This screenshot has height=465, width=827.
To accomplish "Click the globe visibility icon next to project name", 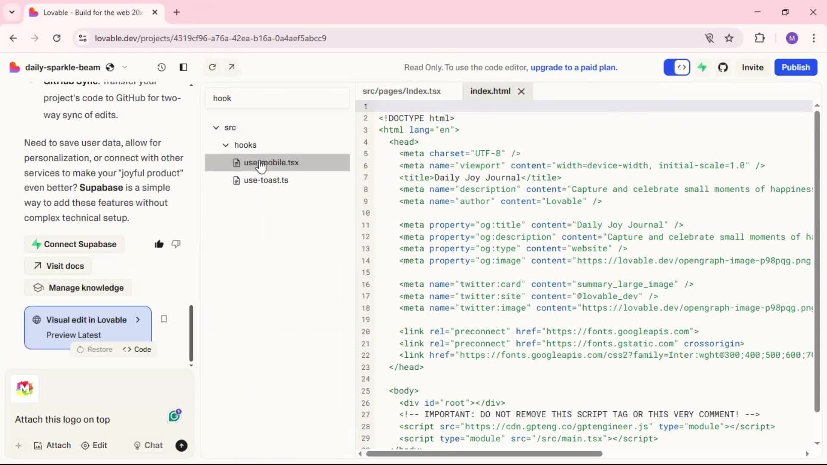I will 110,67.
